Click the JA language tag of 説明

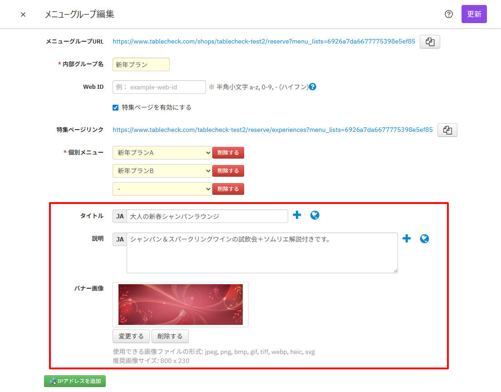120,239
